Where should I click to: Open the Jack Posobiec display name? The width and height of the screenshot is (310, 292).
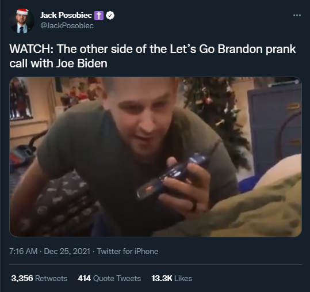tap(66, 15)
